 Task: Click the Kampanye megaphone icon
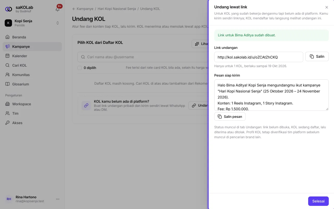pyautogui.click(x=8, y=47)
